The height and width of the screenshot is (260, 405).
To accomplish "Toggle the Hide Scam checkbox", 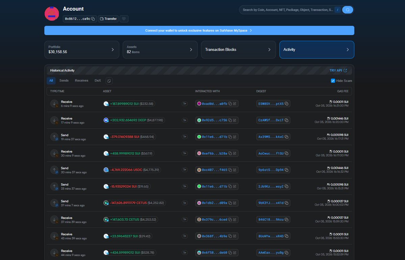I will pyautogui.click(x=333, y=81).
